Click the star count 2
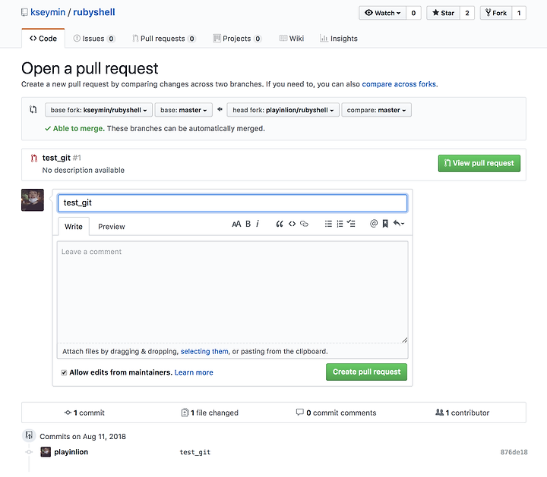 tap(467, 13)
